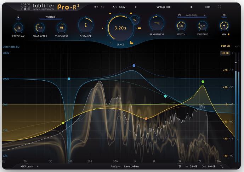The image size is (244, 172).
Task: Toggle the A/B state comparison
Action: [x=115, y=7]
